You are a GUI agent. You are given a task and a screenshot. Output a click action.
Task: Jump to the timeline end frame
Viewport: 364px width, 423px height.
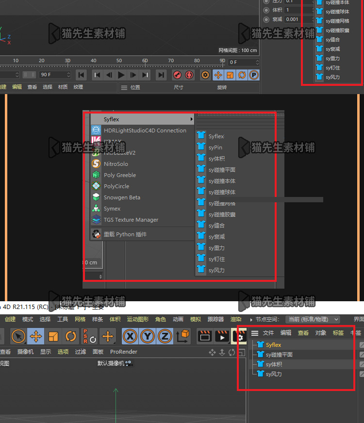click(x=161, y=75)
